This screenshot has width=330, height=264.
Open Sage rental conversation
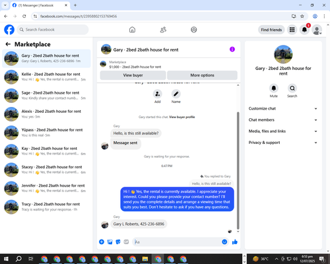46,96
